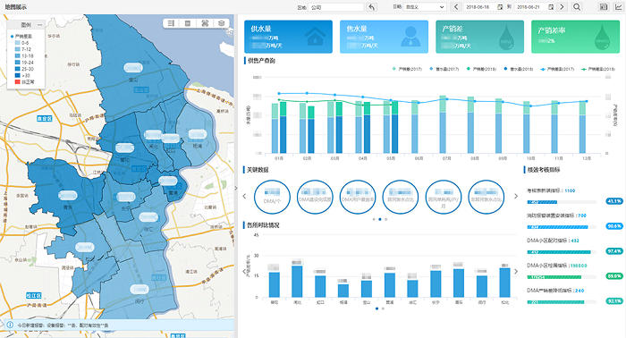Select the 产销差率 summary card
626x338 pixels.
(575, 37)
